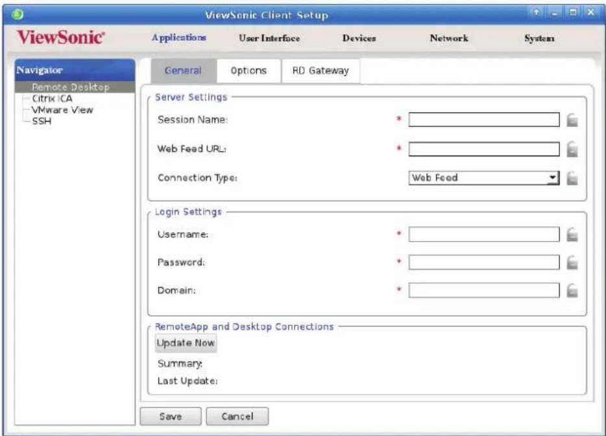The image size is (606, 436).
Task: Click the Save button
Action: [x=171, y=417]
